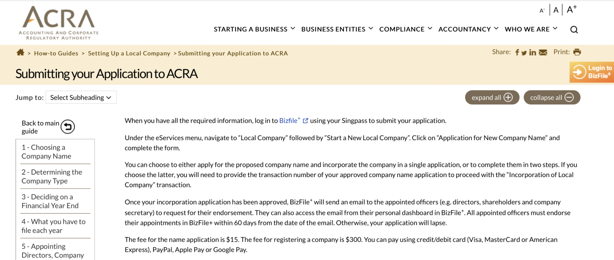Open the Business Entities menu
Image resolution: width=614 pixels, height=260 pixels.
click(x=337, y=29)
